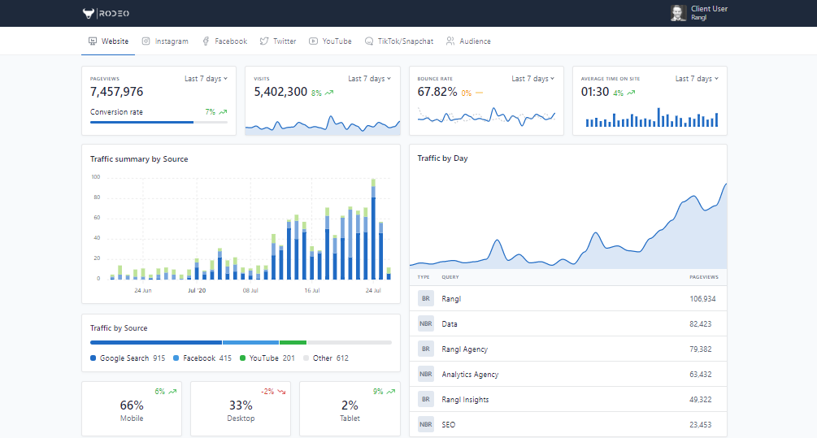This screenshot has width=817, height=438.
Task: Open the Visits Last 7 days dropdown
Action: [x=369, y=79]
